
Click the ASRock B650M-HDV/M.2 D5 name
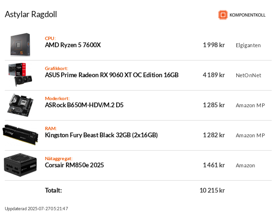[x=84, y=105]
